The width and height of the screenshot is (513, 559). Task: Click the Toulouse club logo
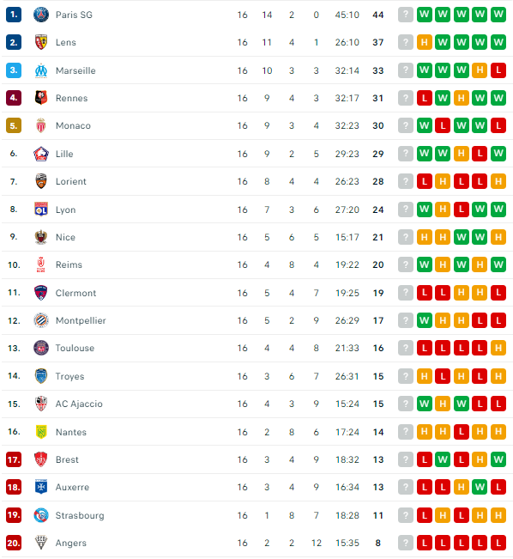(41, 348)
